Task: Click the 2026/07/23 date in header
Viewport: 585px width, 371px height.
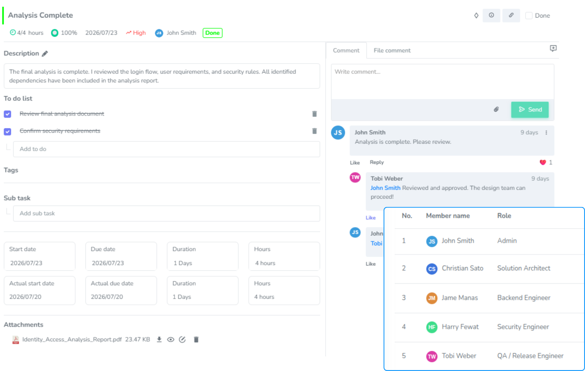Action: (x=101, y=33)
